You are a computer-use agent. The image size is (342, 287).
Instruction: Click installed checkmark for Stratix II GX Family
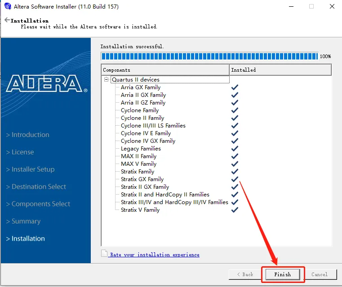tap(235, 187)
